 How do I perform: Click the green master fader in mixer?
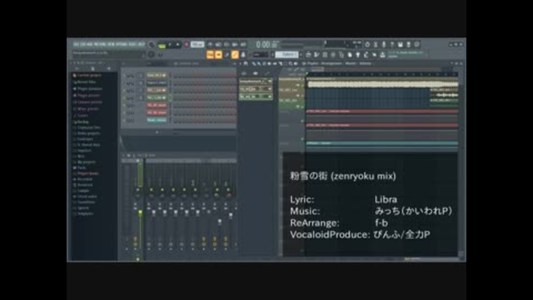(140, 212)
